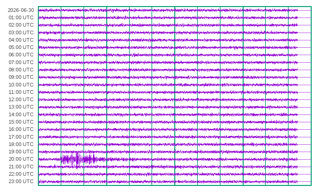Select the 22:00 UTC row label
This screenshot has height=192, width=321.
click(21, 174)
